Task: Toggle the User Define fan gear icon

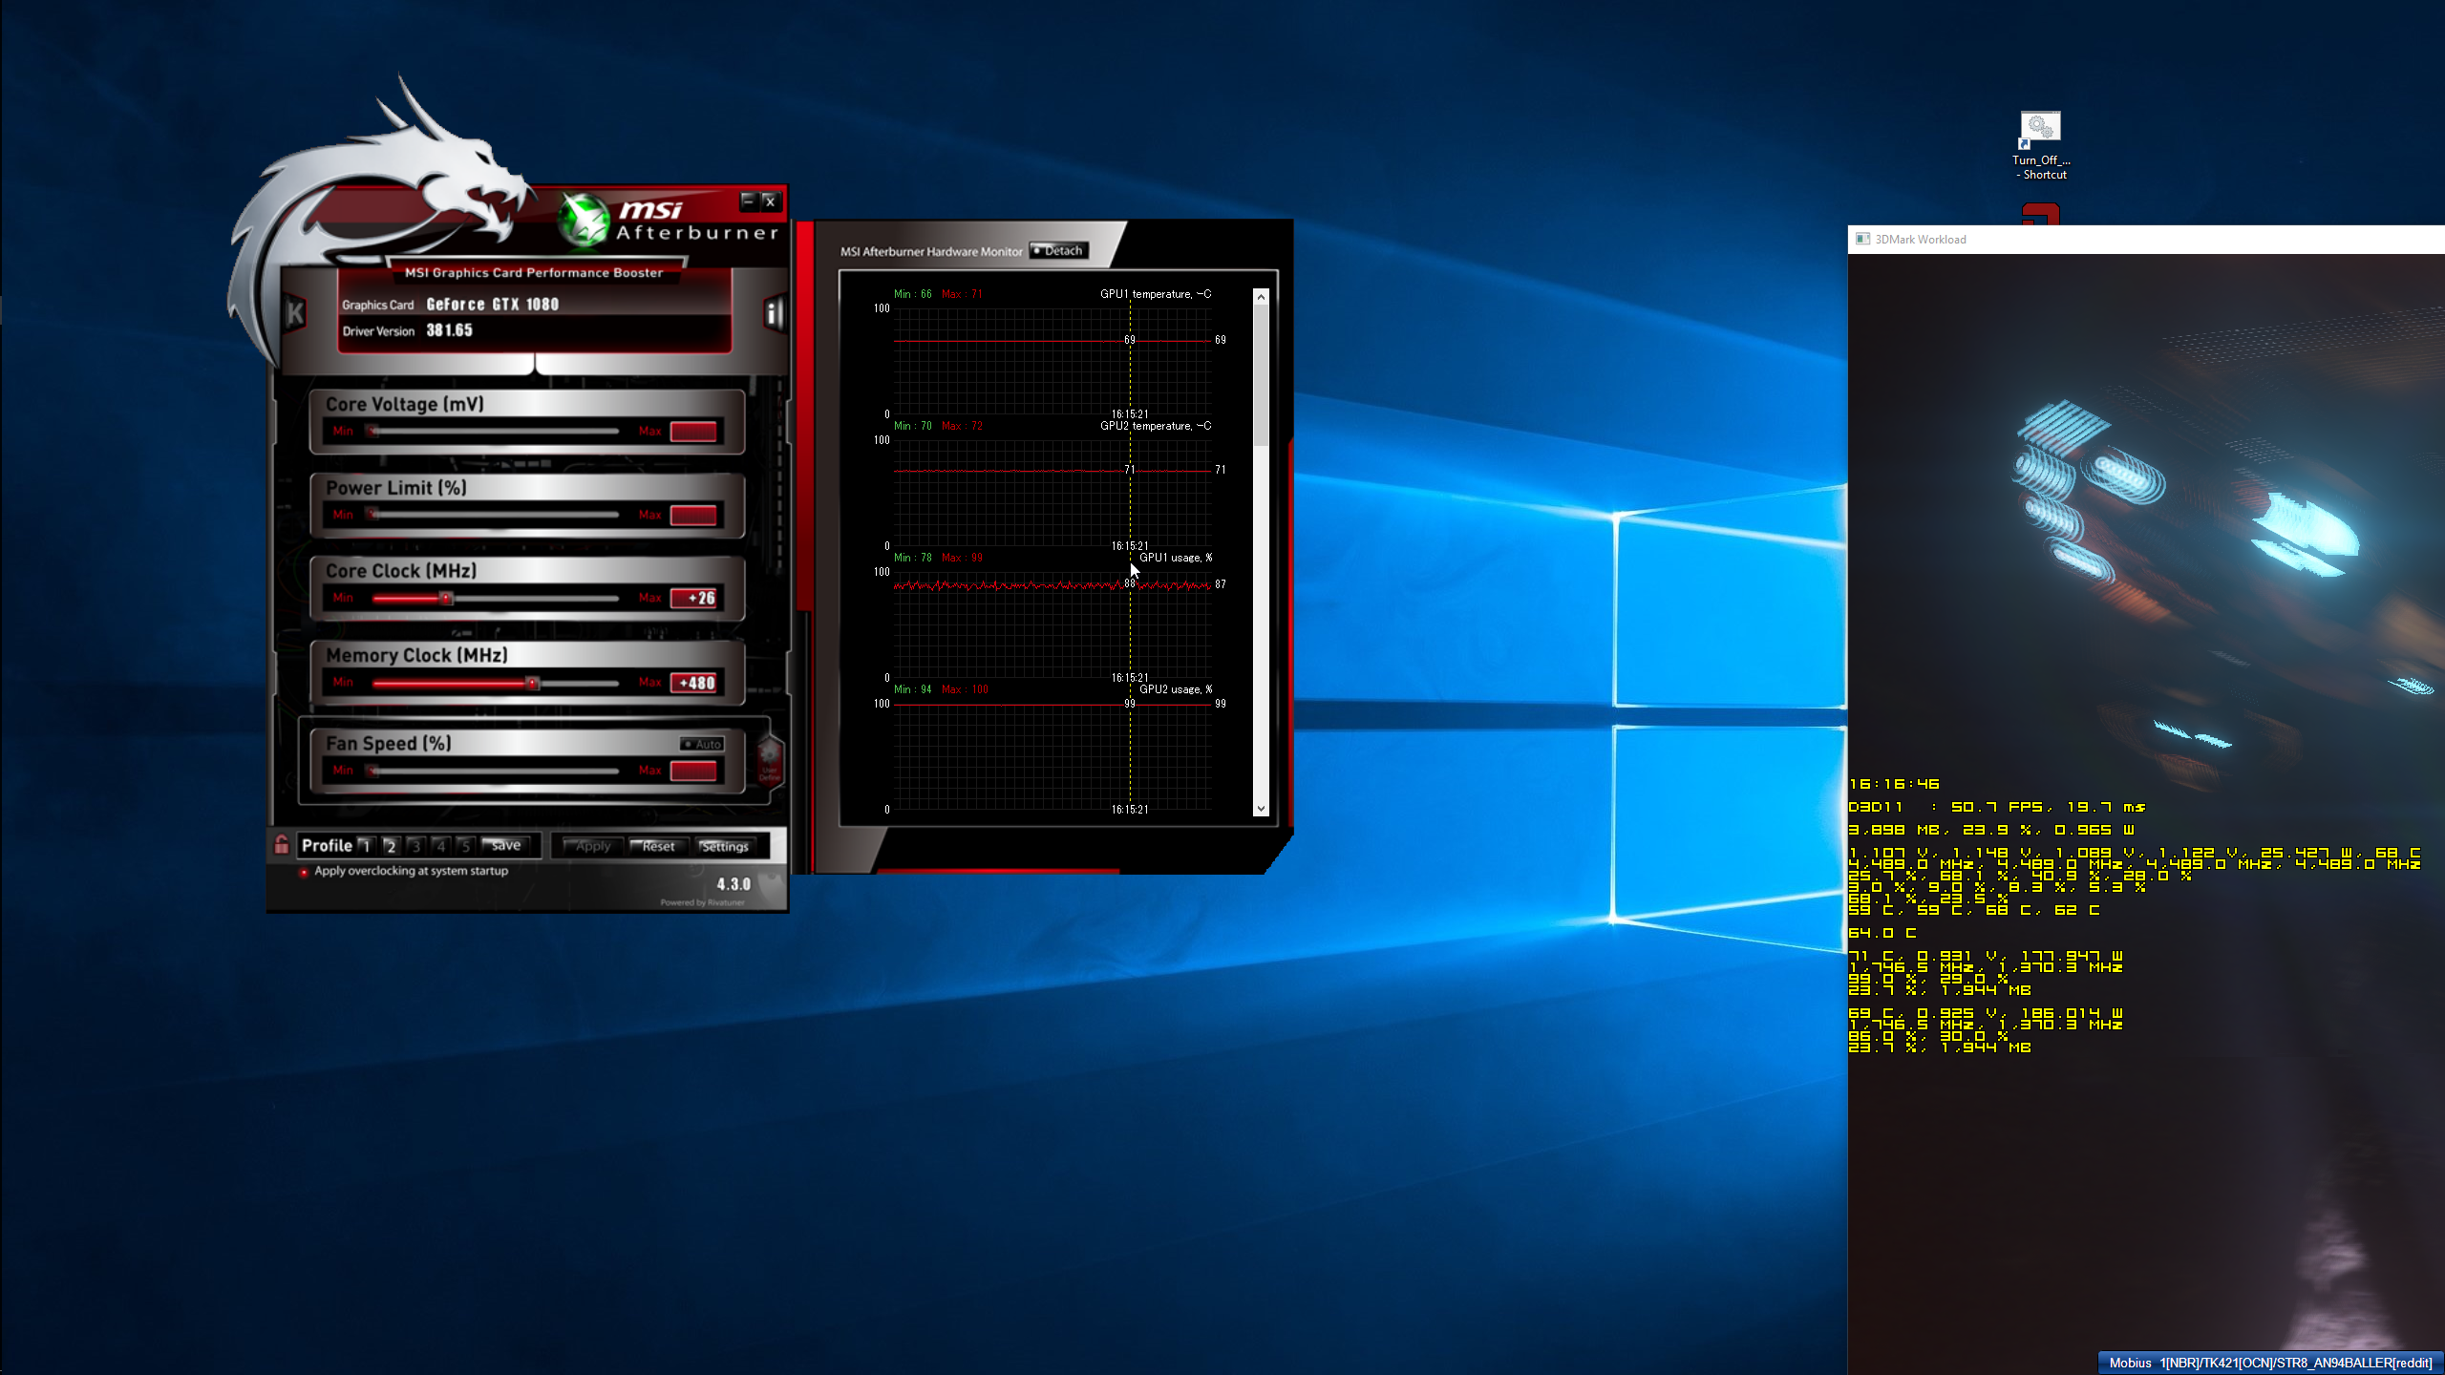Action: [770, 760]
